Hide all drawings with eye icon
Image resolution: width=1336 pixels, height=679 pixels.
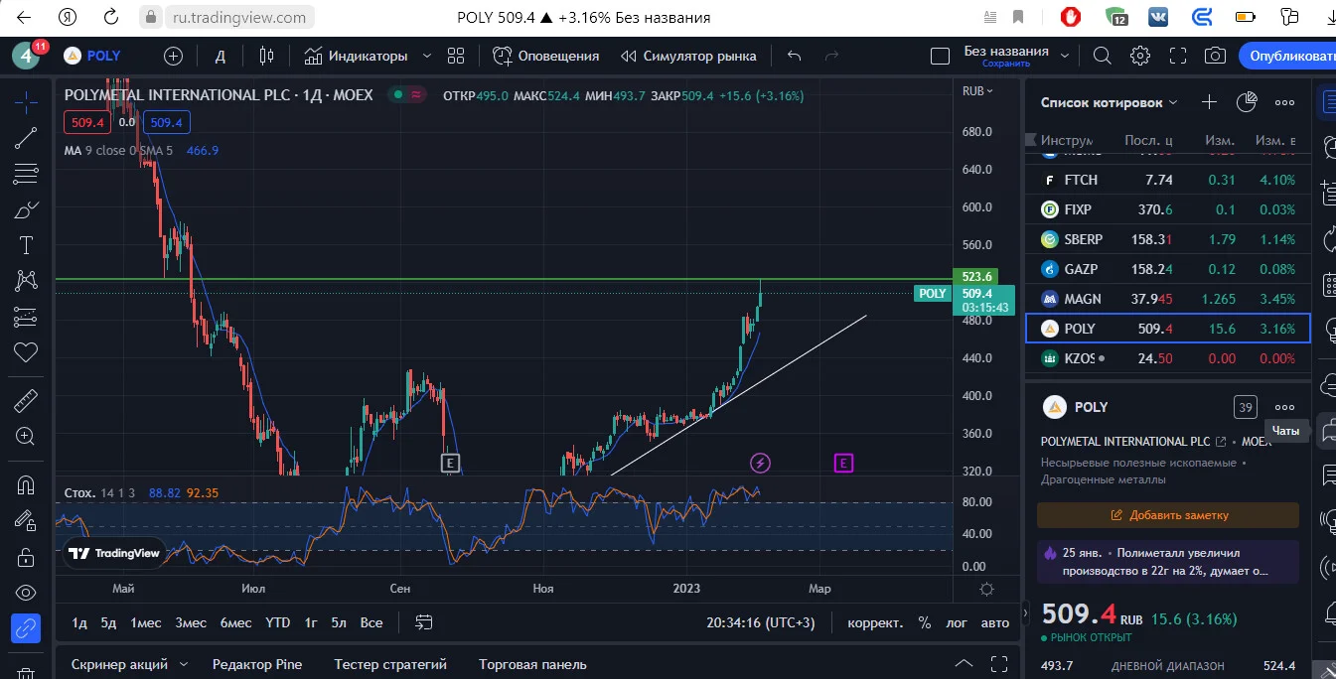26,593
